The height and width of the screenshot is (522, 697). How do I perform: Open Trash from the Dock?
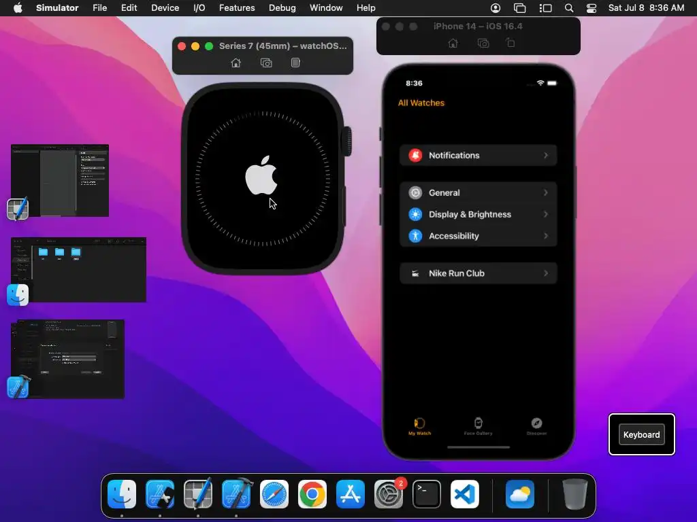(575, 494)
